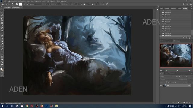
Task: Open the Mix percentage dropdown arrow
Action: (x=70, y=4)
